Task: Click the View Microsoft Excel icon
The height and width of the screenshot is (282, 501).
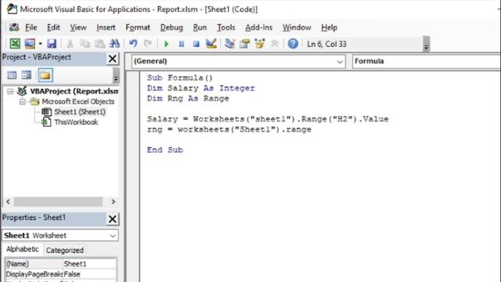Action: point(15,44)
